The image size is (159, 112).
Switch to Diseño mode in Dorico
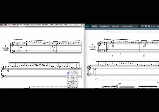[x=95, y=26]
